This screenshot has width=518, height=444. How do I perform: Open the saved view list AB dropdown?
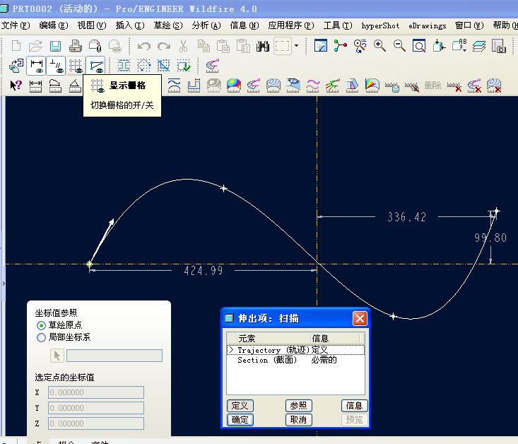pyautogui.click(x=459, y=46)
